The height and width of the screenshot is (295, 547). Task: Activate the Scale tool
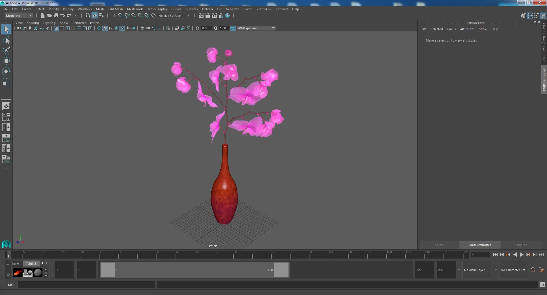(6, 82)
